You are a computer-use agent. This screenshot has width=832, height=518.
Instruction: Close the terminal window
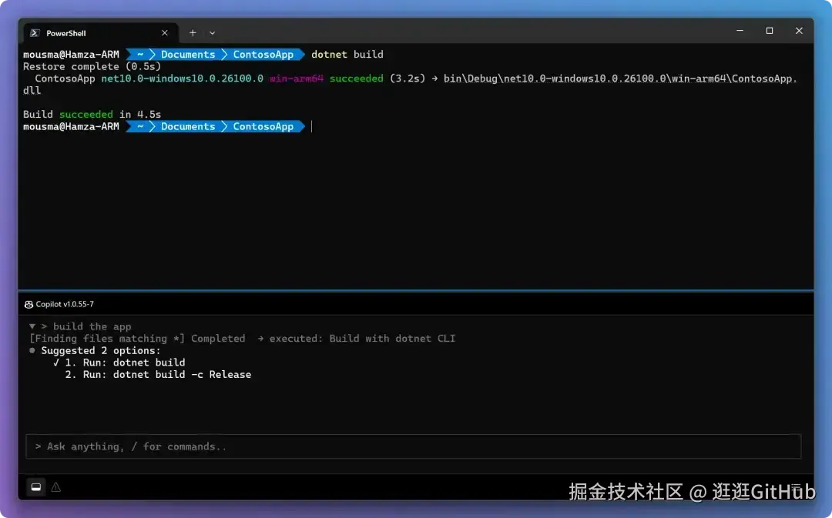pyautogui.click(x=799, y=31)
